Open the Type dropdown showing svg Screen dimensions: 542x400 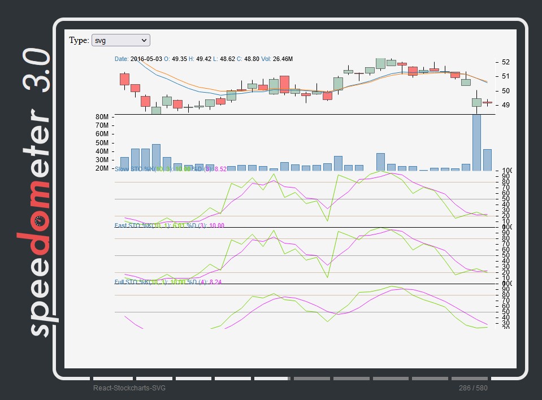tap(120, 40)
